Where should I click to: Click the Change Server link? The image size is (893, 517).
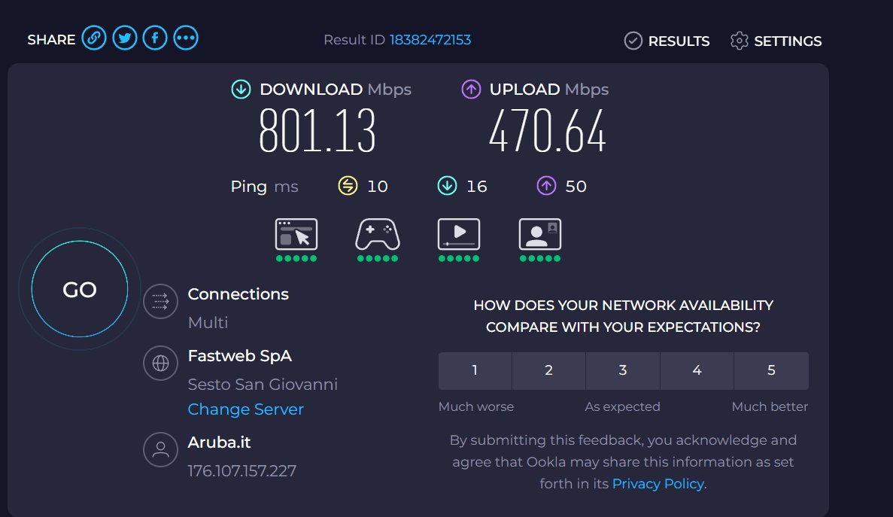245,409
